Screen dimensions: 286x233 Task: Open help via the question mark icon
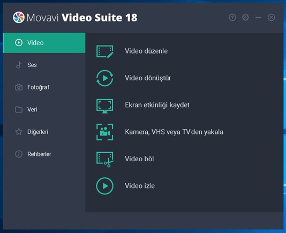232,18
